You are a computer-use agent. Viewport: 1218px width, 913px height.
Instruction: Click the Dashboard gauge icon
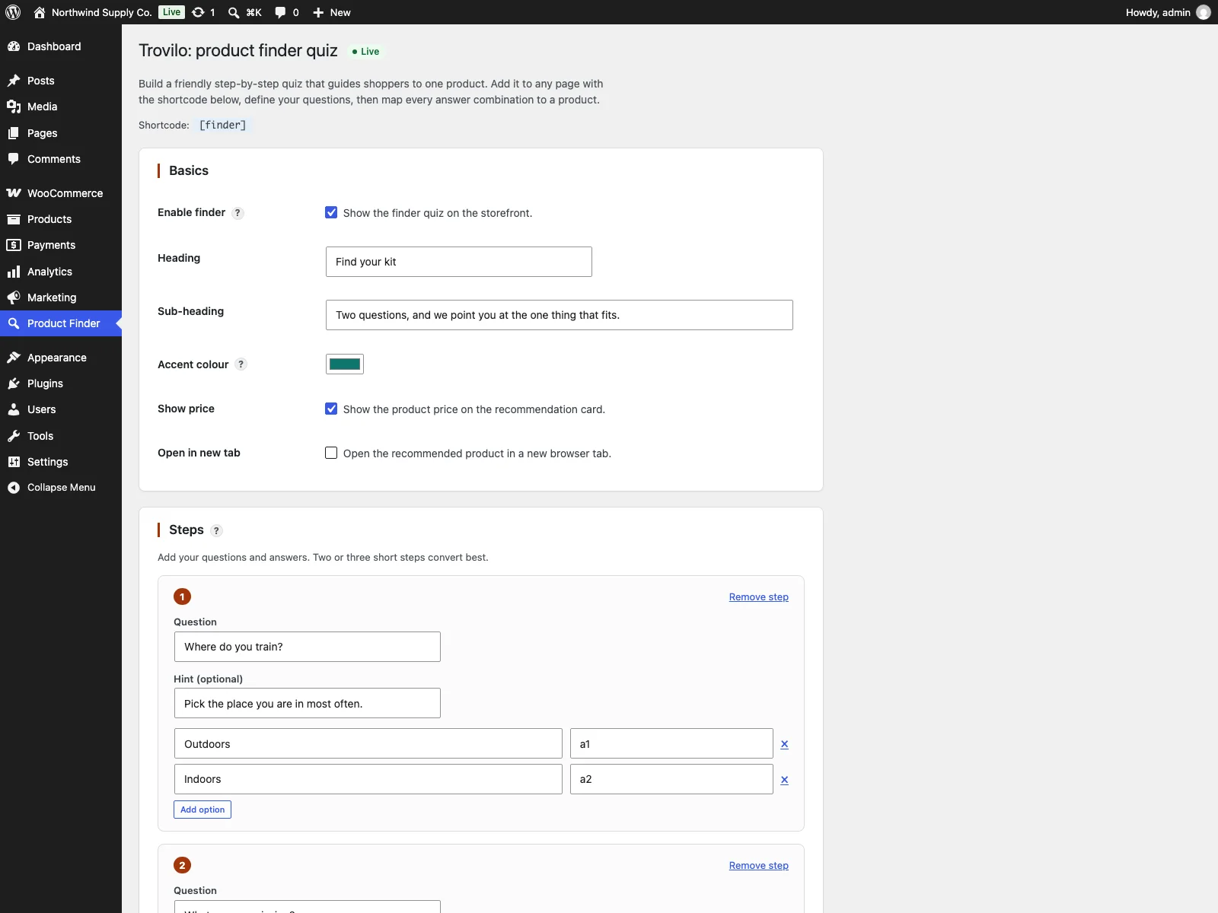click(14, 46)
